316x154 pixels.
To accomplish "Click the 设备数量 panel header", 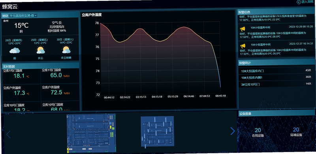I will pos(276,113).
